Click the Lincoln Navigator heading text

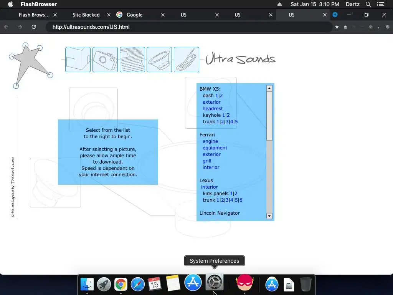point(220,213)
